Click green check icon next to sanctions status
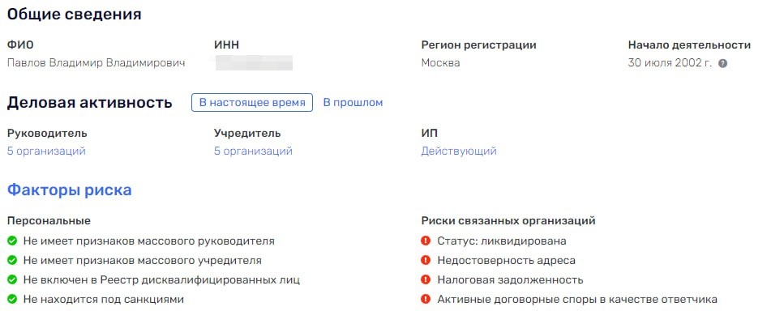This screenshot has width=784, height=324. [12, 299]
